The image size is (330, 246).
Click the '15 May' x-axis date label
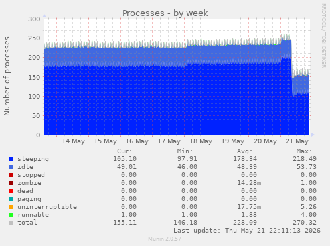pyautogui.click(x=105, y=141)
